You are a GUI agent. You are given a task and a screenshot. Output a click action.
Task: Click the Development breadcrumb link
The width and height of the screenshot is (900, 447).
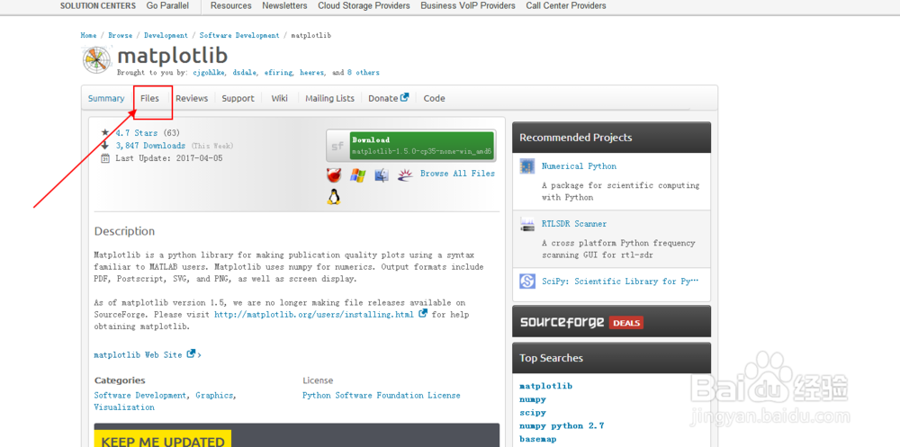pos(166,36)
